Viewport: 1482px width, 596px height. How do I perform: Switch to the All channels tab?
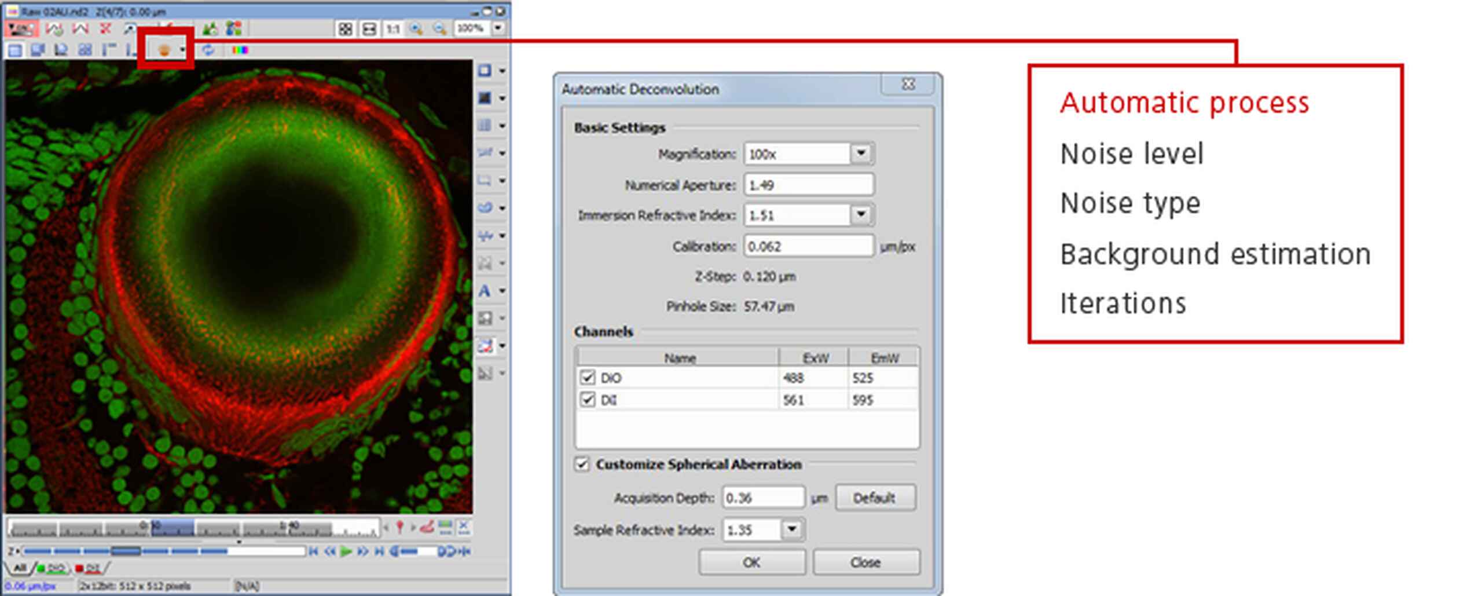(20, 568)
